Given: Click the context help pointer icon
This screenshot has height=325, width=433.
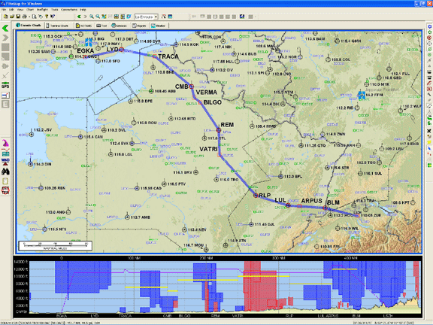Looking at the screenshot, I should pyautogui.click(x=53, y=17).
